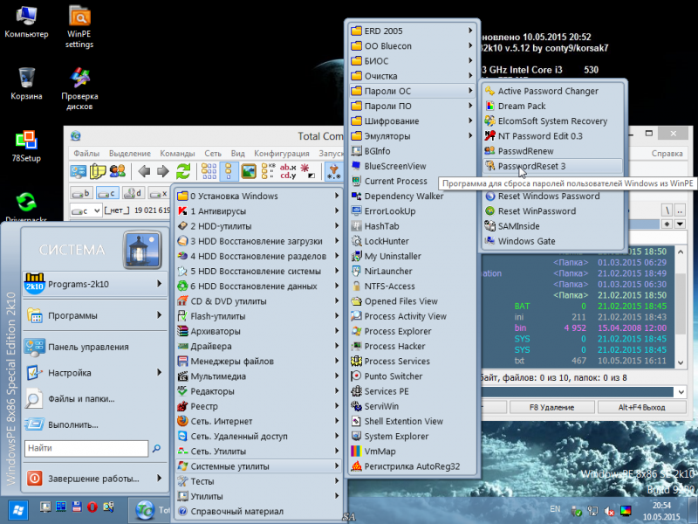Open the Windows Start button
698x524 pixels.
pyautogui.click(x=18, y=510)
